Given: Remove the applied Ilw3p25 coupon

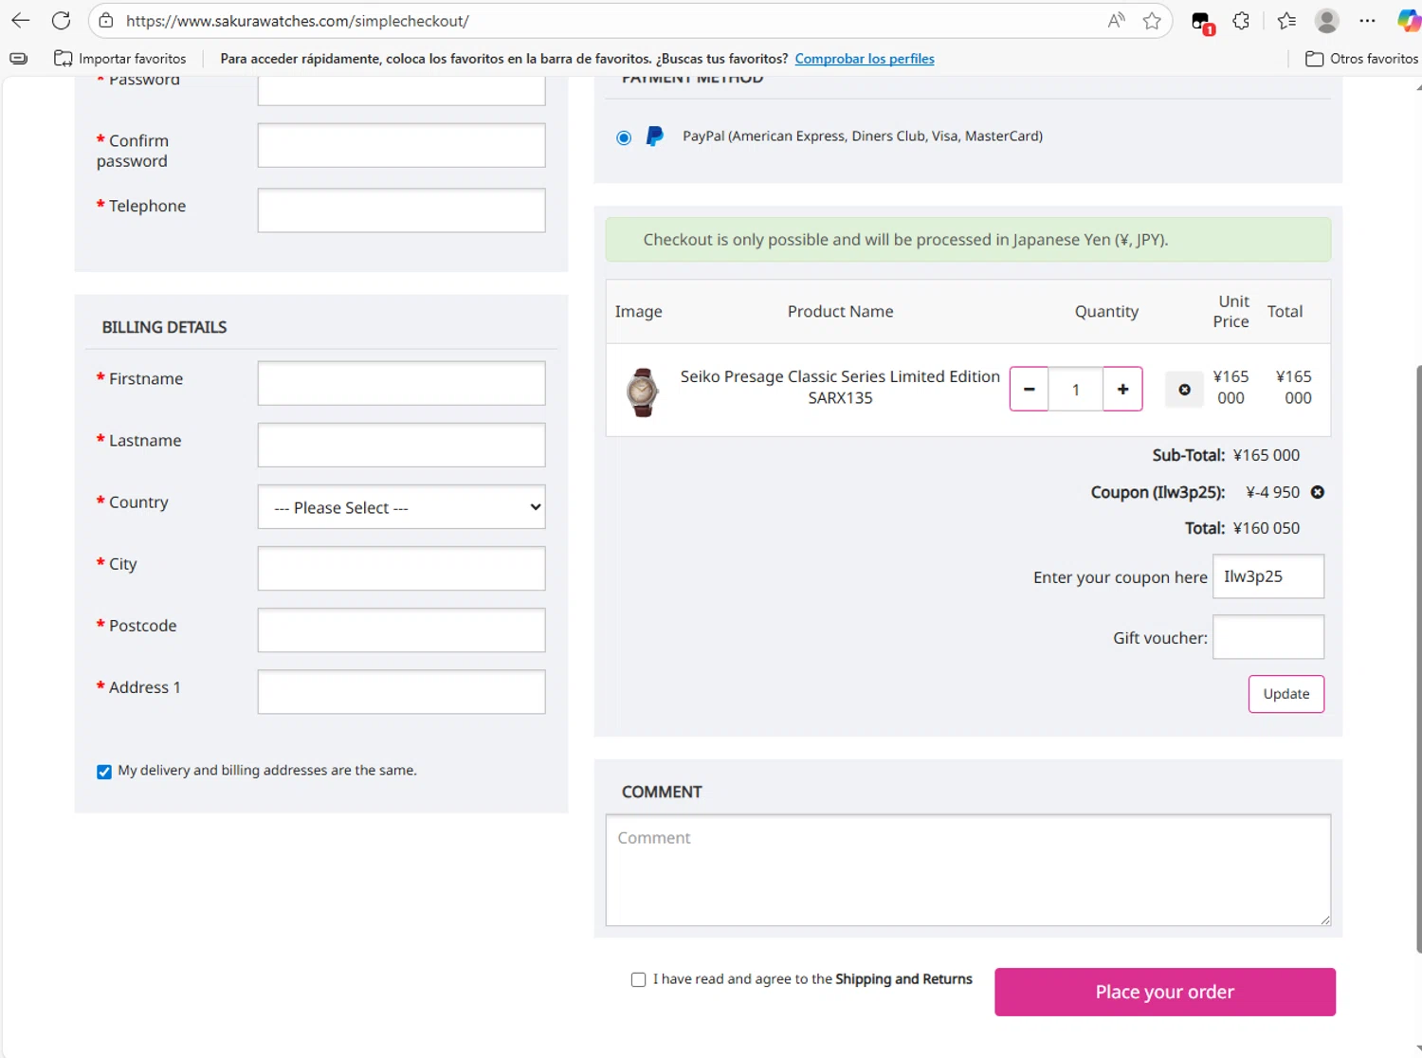Looking at the screenshot, I should tap(1318, 492).
